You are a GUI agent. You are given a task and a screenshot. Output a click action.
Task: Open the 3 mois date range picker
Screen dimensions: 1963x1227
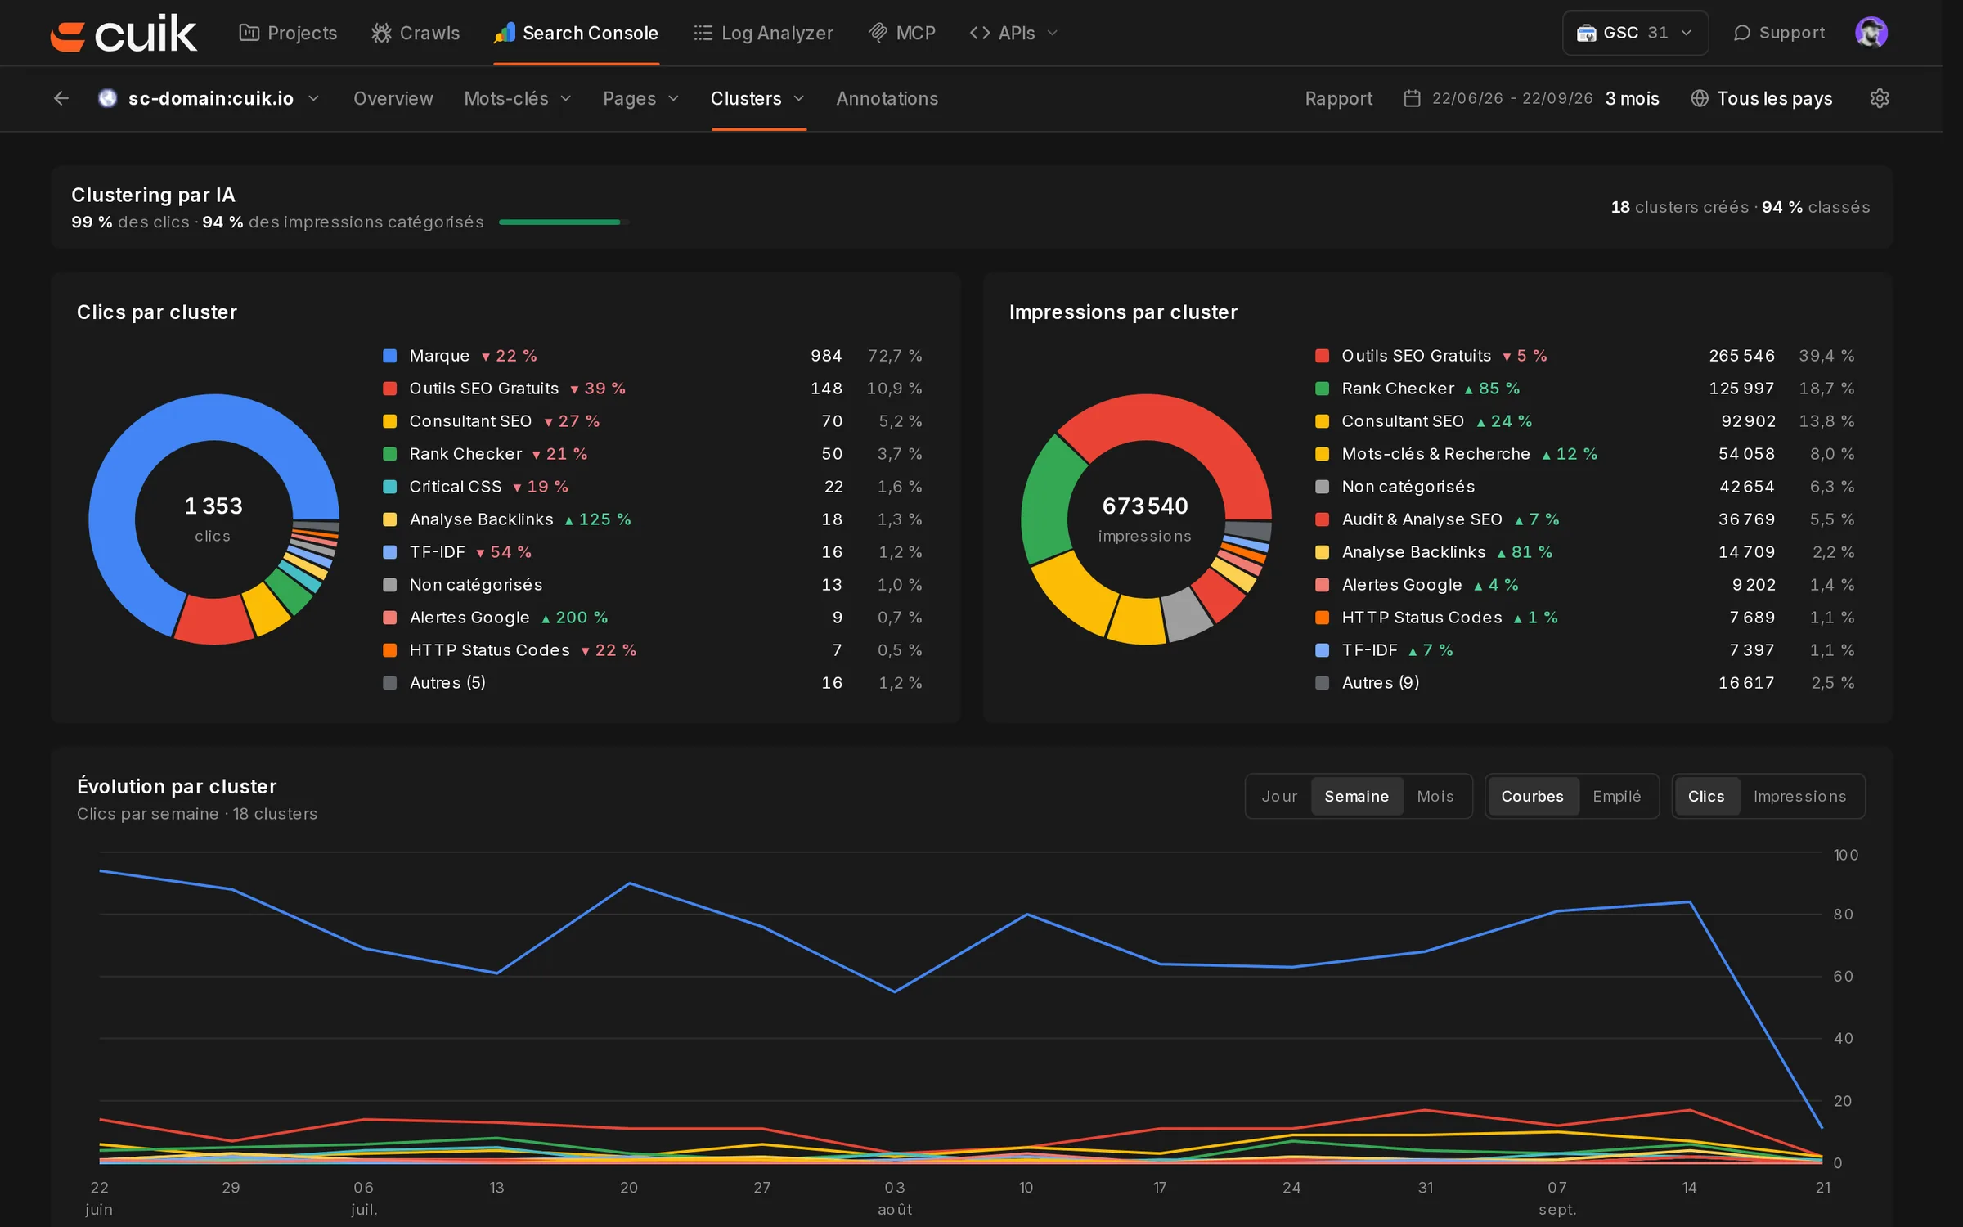coord(1532,98)
